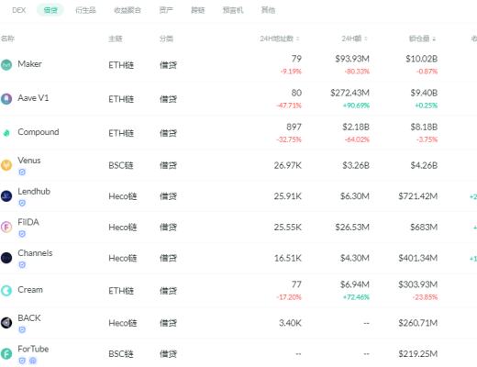Click Aave V1's +90.69% volume change
Viewport: 477px width, 367px height.
point(356,106)
